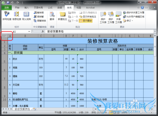This screenshot has width=158, height=116.
Task: Switch to the Acrobat tab
Action: click(90, 8)
